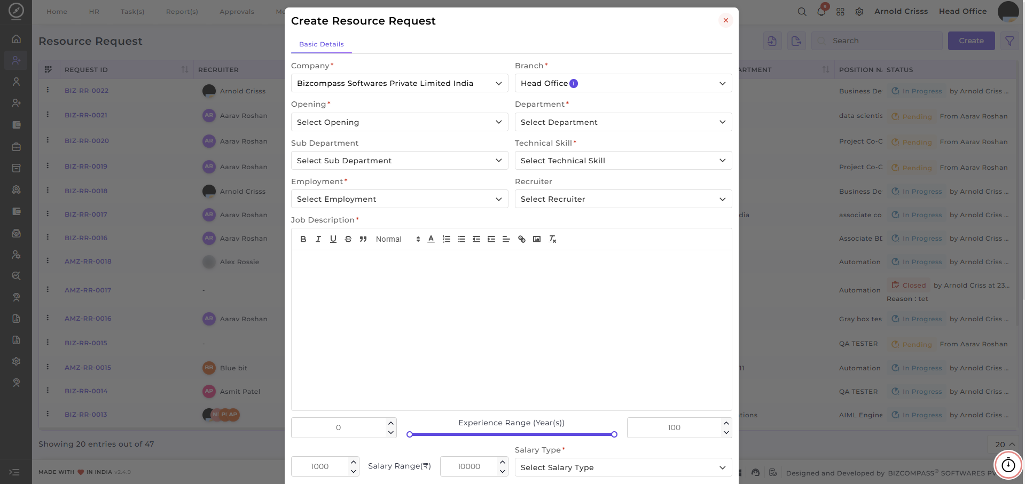
Task: Insert numbered list in editor
Action: [447, 239]
